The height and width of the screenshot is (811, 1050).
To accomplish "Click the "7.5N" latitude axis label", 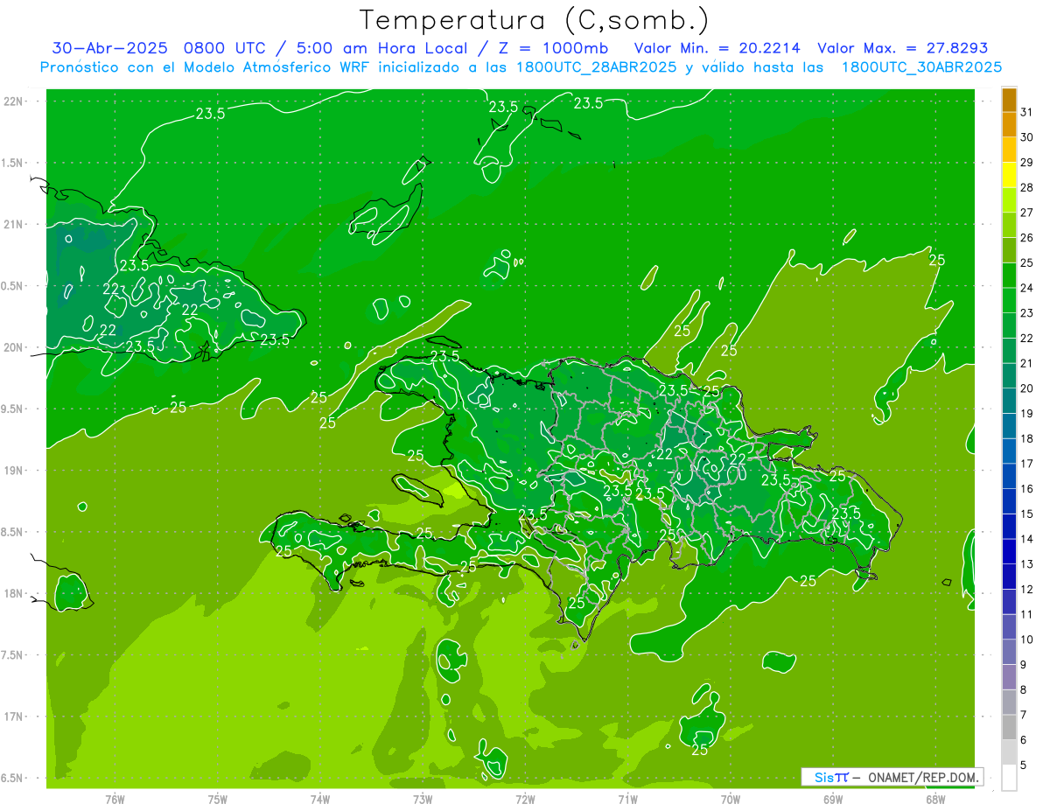I will [13, 655].
